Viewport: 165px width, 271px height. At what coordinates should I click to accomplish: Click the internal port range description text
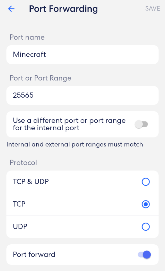click(74, 144)
